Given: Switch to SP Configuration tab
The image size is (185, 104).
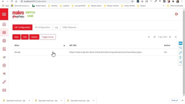Looking at the screenshot, I should (42, 27).
